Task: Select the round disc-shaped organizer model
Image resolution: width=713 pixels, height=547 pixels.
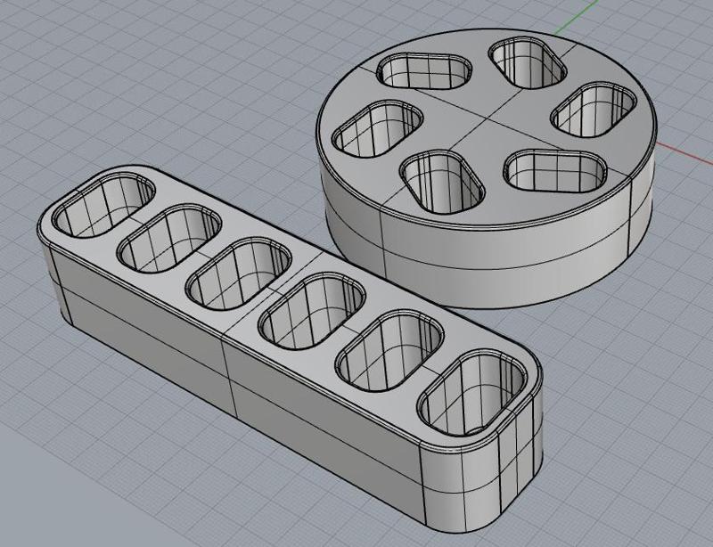Action: click(x=487, y=168)
